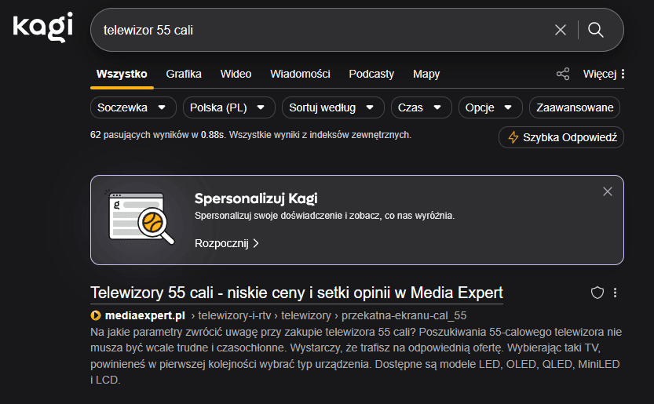Viewport: 654px width, 404px height.
Task: Click the Spersonalizuj Kagi heading
Action: 256,198
